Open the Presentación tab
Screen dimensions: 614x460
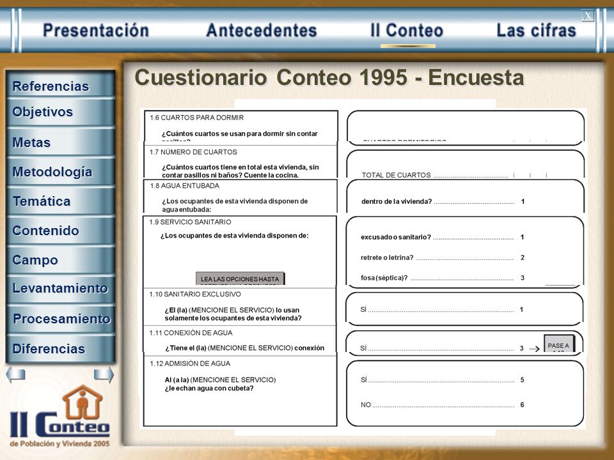pos(96,31)
